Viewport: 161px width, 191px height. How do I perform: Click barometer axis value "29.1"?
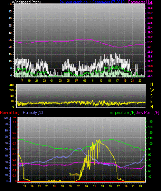150,42
